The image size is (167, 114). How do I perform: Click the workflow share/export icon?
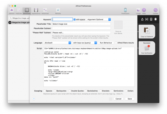[x=142, y=19]
